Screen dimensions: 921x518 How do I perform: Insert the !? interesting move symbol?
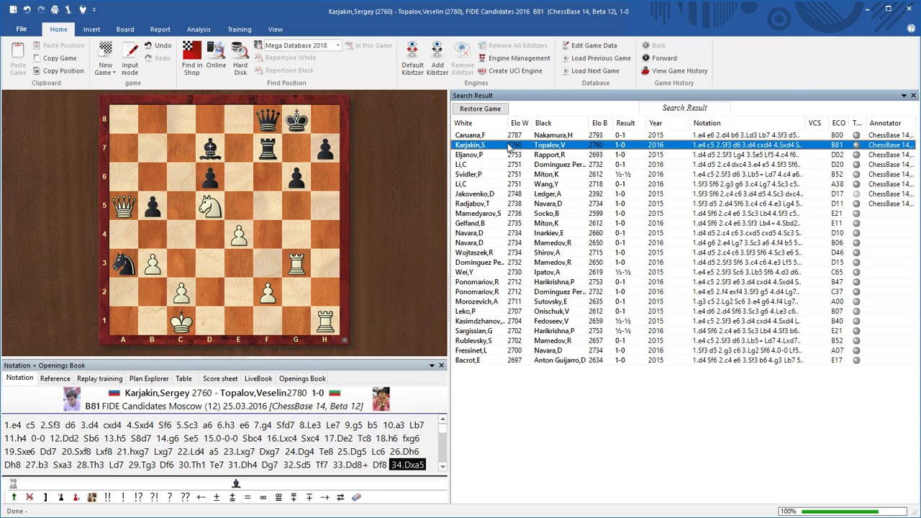pyautogui.click(x=138, y=497)
